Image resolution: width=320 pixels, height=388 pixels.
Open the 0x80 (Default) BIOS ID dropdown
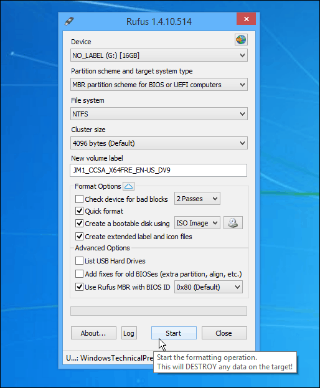[x=208, y=287]
